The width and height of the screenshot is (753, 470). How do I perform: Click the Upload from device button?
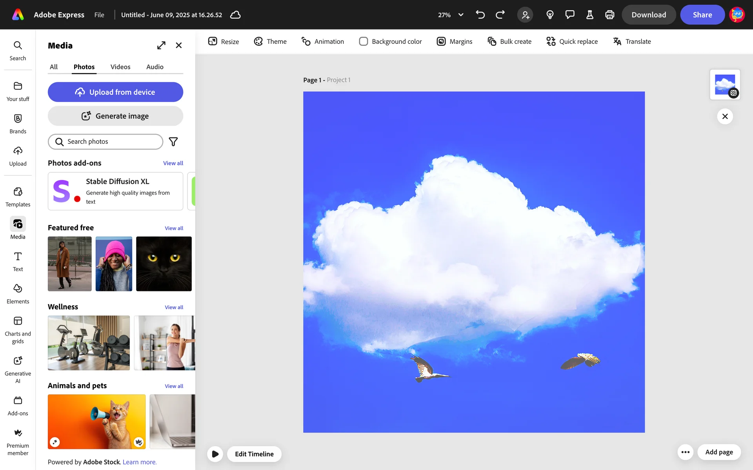pos(115,92)
